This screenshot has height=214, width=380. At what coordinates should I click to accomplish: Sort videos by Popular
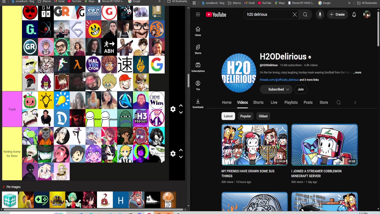246,116
